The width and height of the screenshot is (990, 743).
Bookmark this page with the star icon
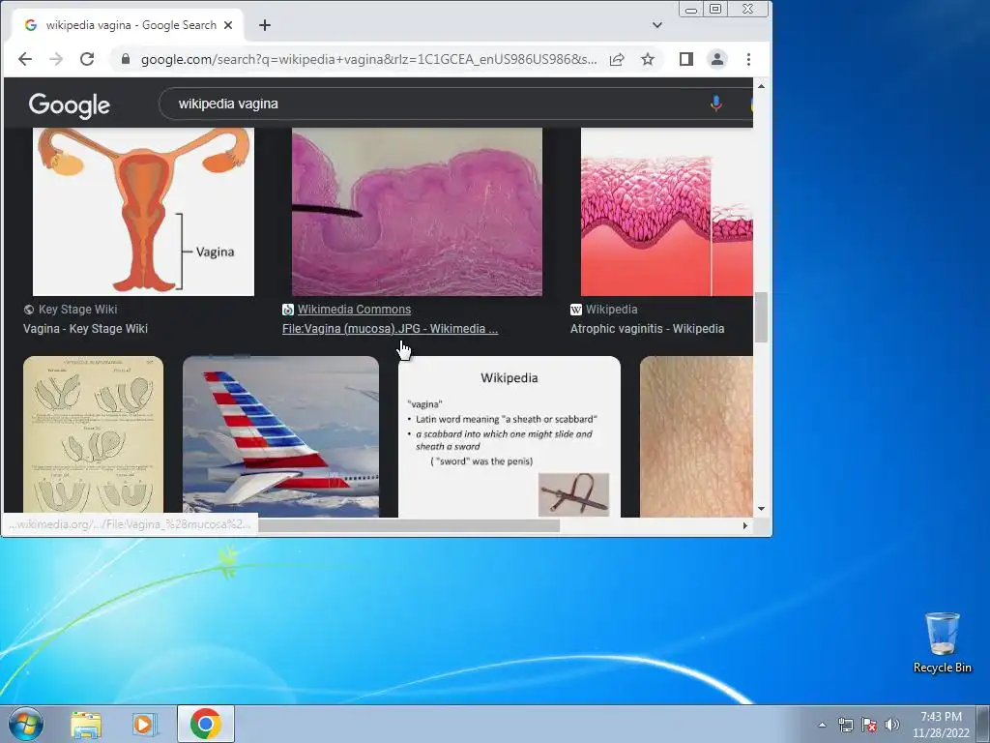pos(648,59)
